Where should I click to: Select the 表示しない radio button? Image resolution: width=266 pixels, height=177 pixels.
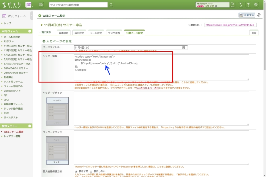(91, 172)
